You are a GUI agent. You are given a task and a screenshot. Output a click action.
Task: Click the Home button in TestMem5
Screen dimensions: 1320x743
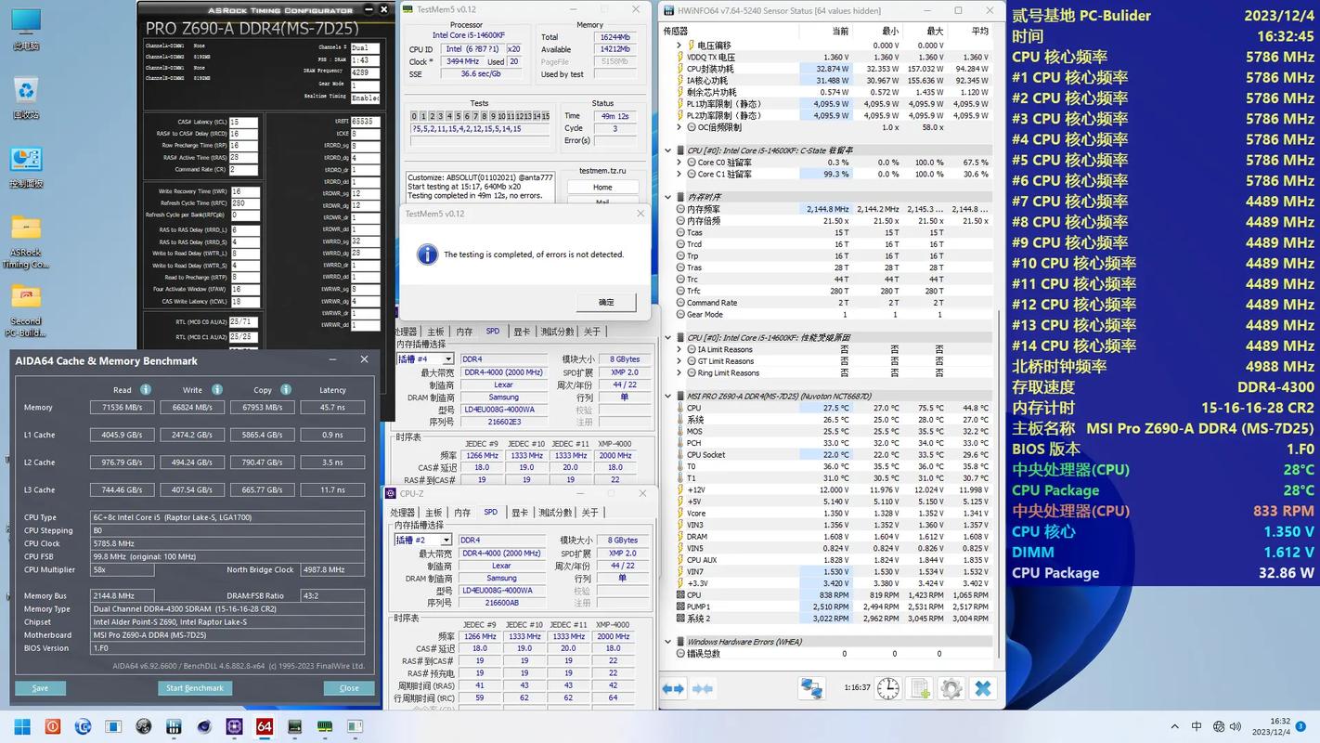[602, 187]
